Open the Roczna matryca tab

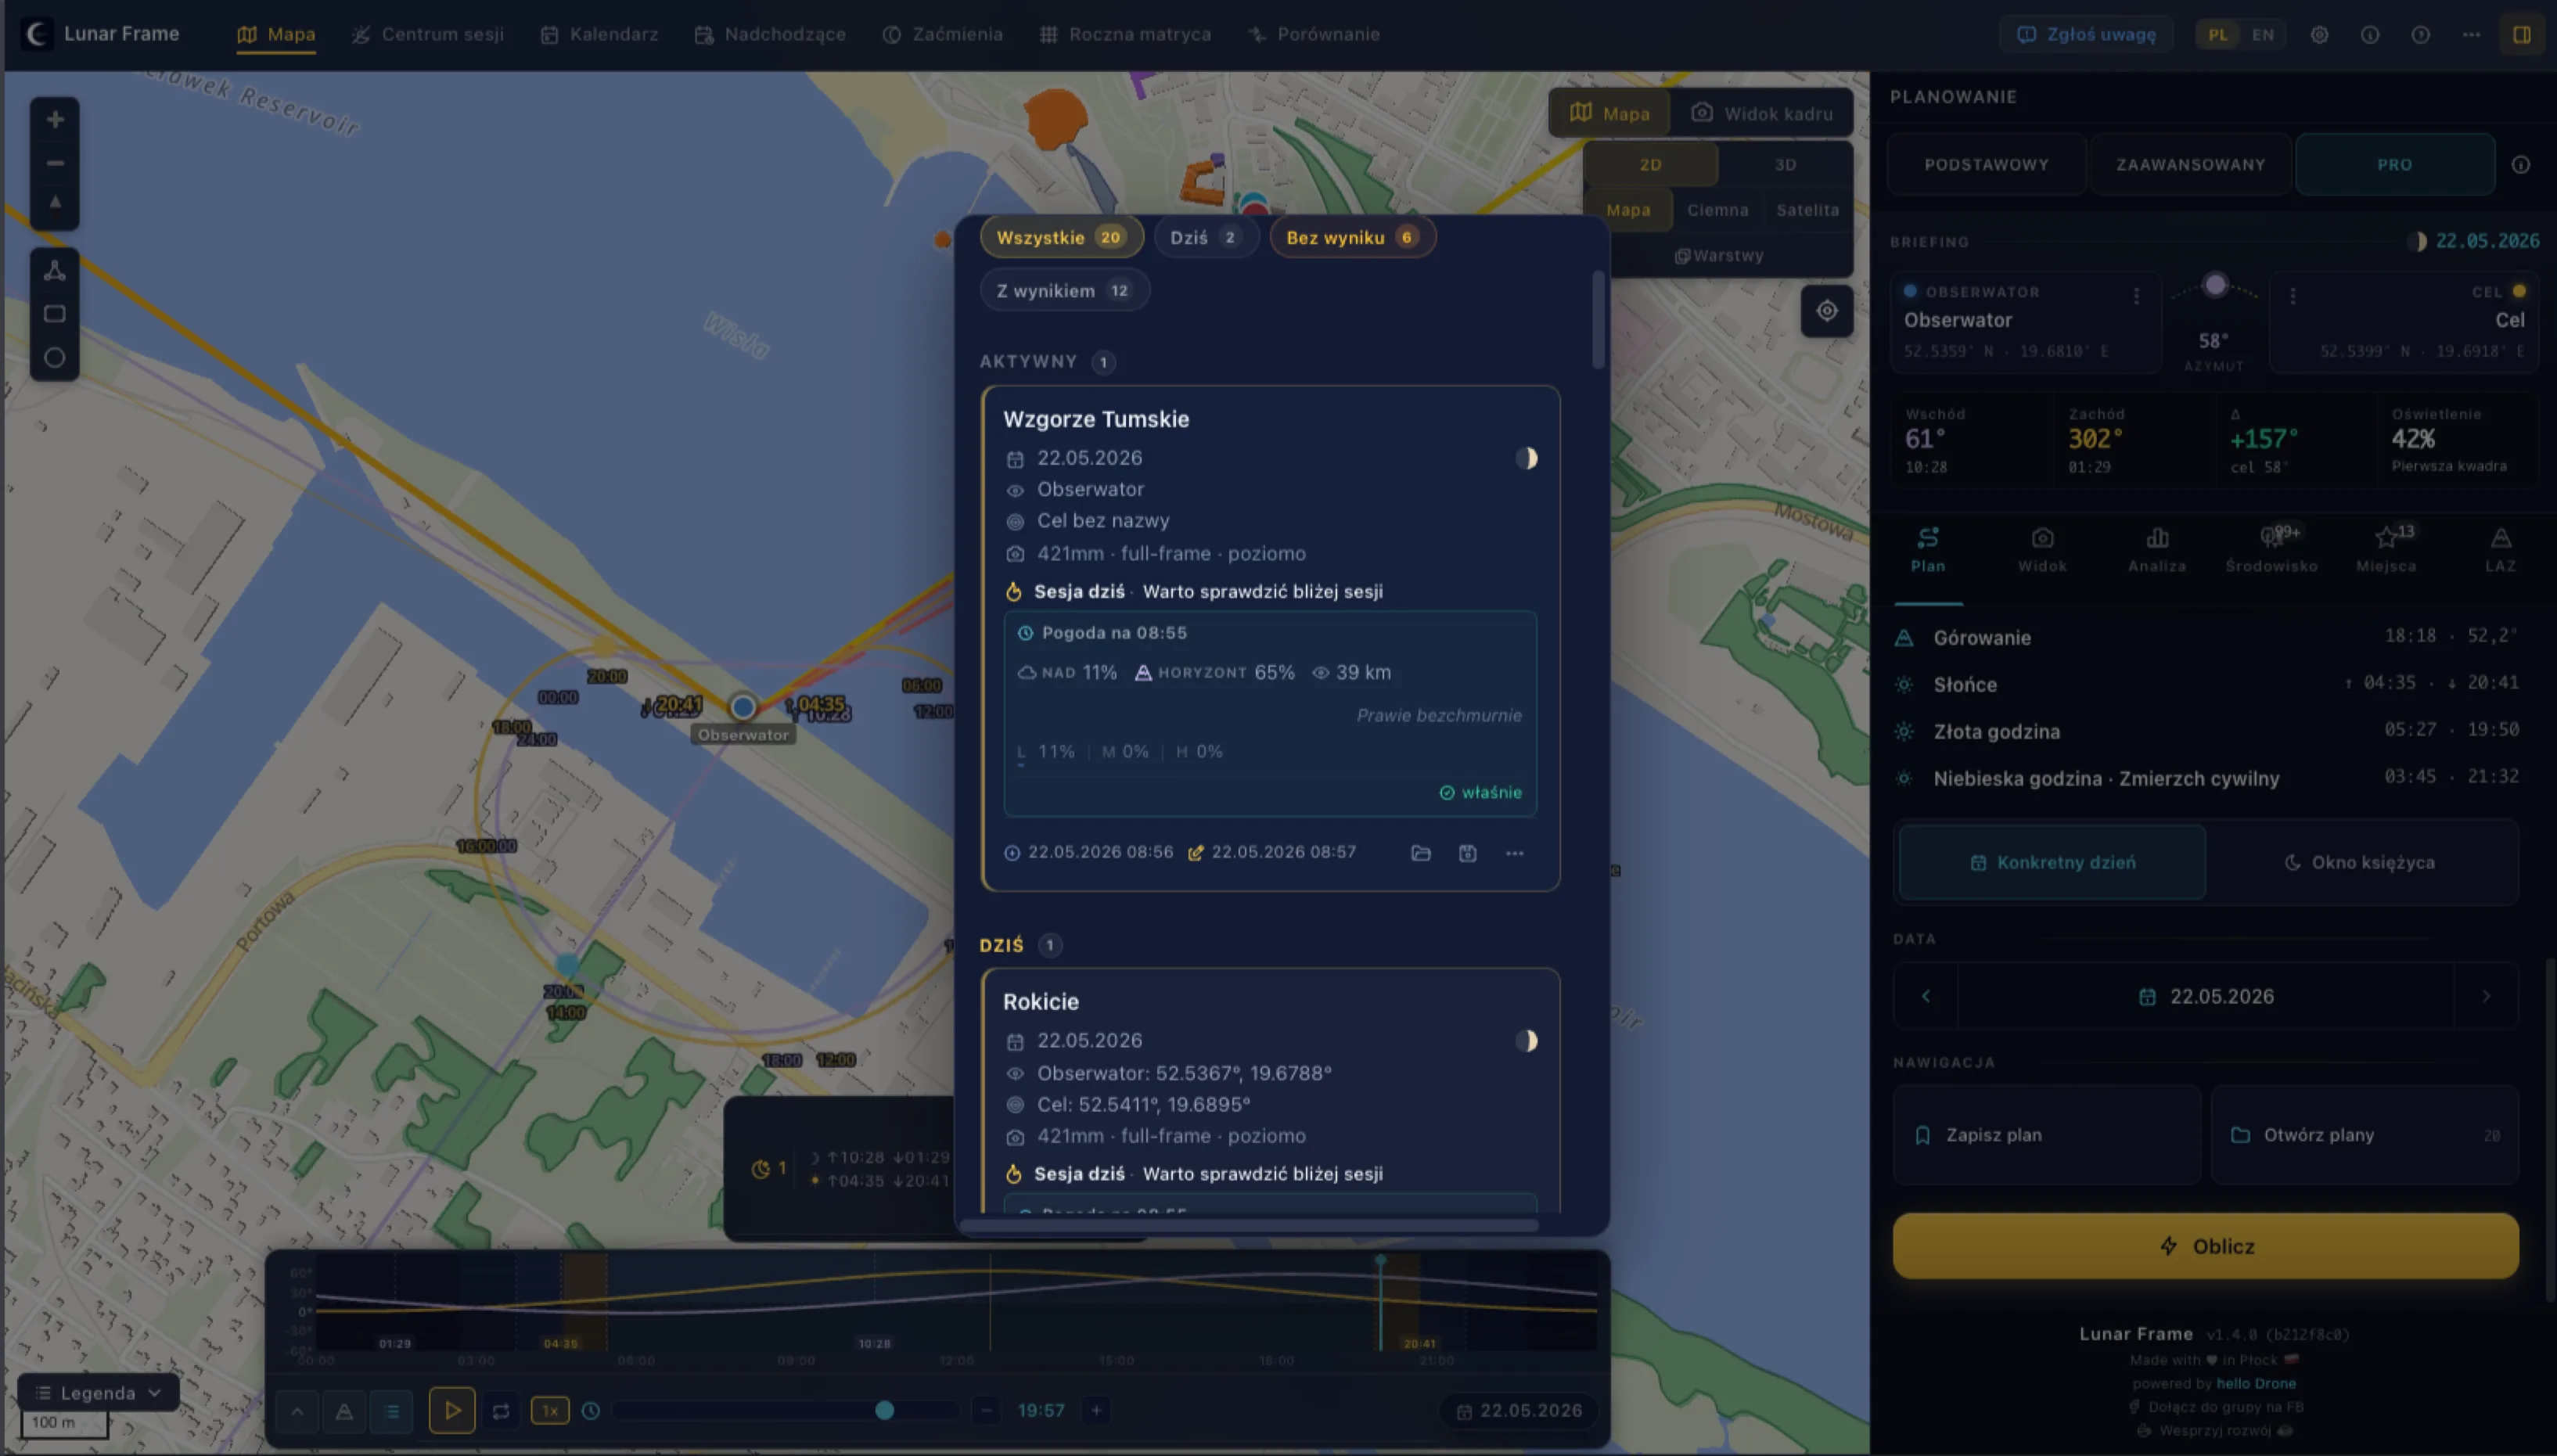pos(1126,35)
